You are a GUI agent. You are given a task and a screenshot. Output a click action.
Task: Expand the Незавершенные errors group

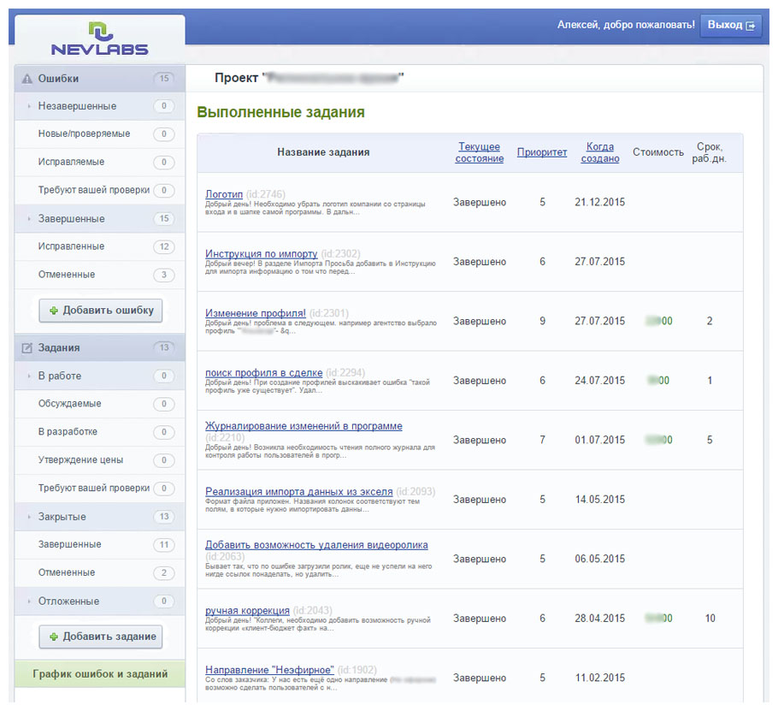pyautogui.click(x=77, y=106)
